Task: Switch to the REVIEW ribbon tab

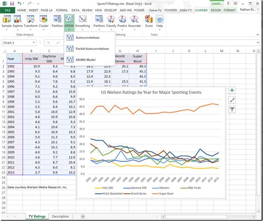Action: (87, 10)
